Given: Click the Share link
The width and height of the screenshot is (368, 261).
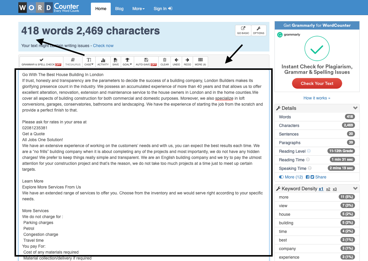Looking at the screenshot, I should click(x=321, y=177).
